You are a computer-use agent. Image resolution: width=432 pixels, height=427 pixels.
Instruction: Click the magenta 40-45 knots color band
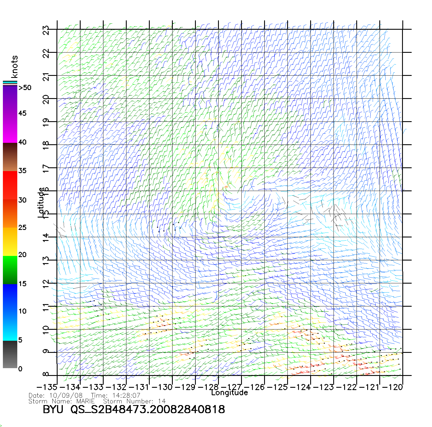(10, 128)
